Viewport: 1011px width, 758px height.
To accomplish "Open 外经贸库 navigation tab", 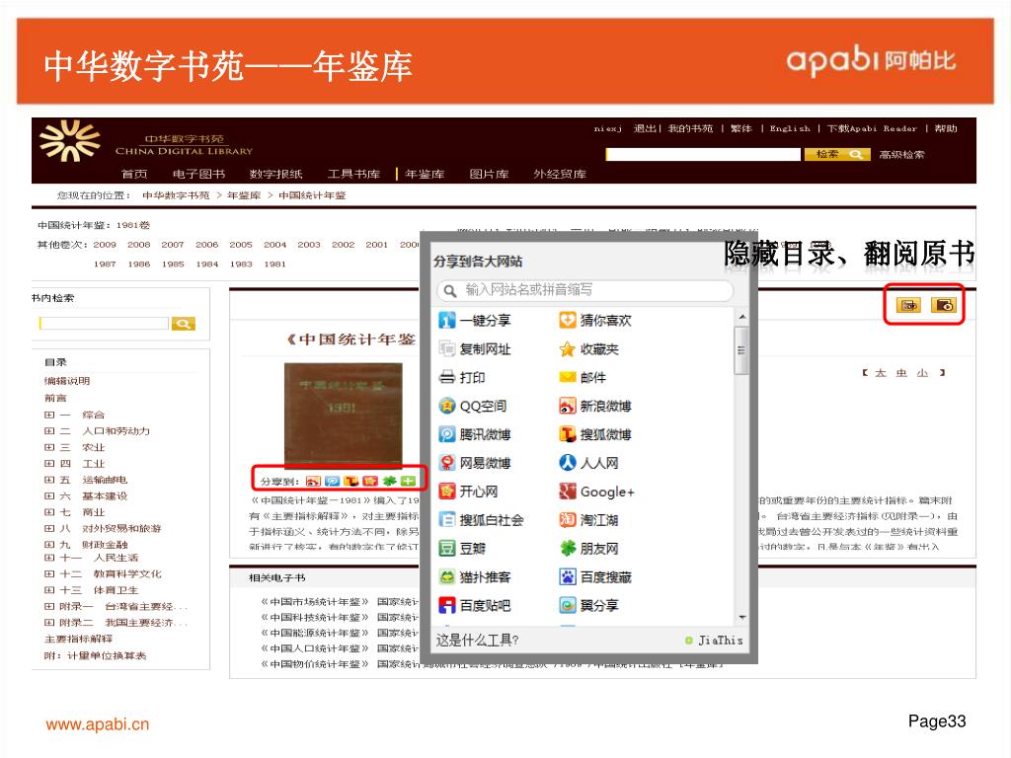I will [x=560, y=174].
